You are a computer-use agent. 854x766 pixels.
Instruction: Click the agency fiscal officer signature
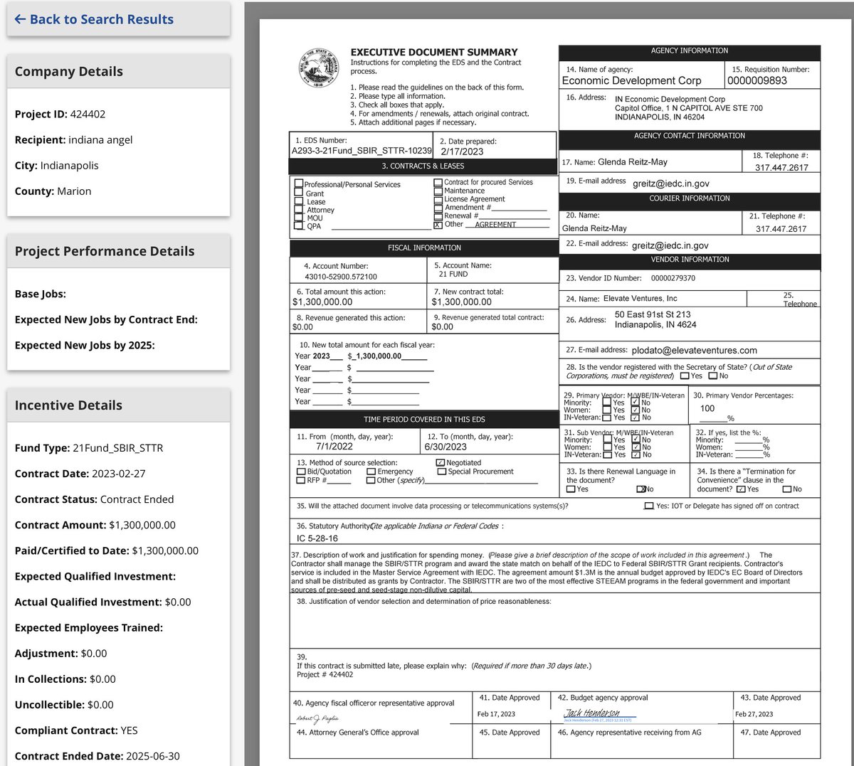tap(318, 718)
